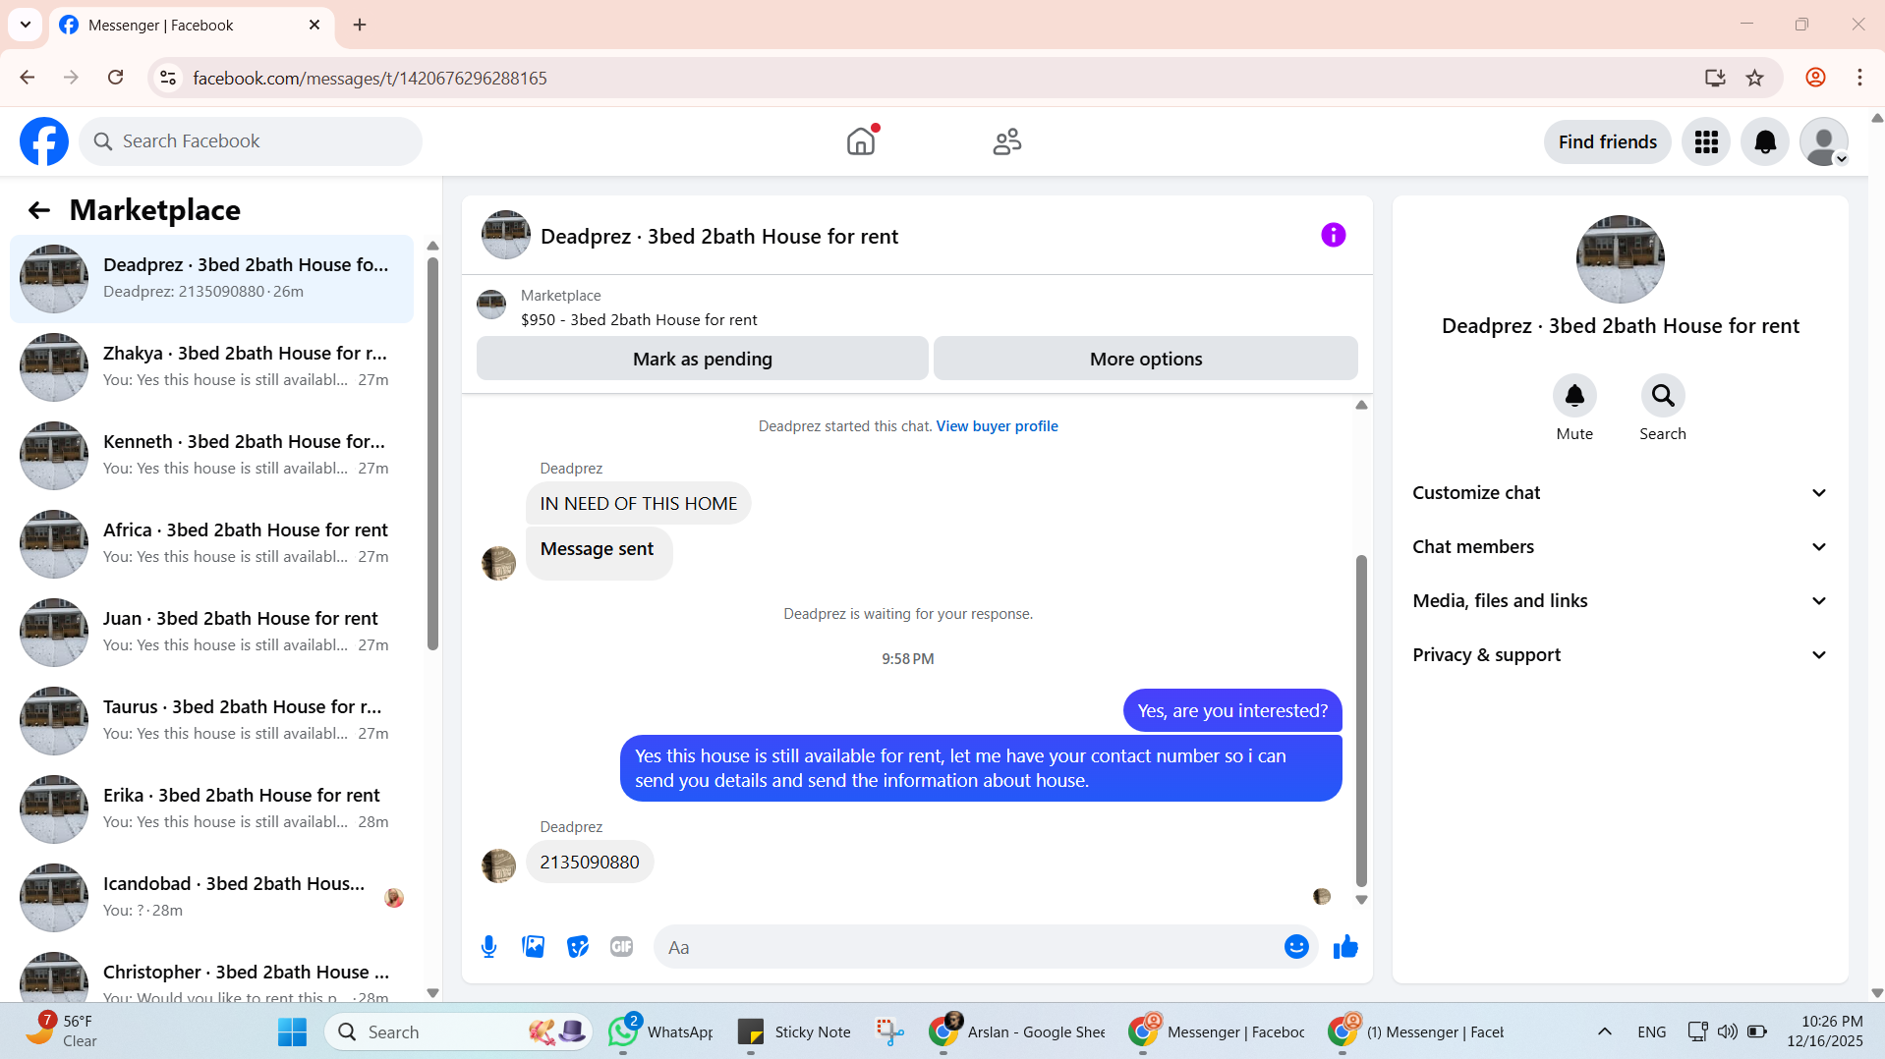Open the Friends icon in top navigation
Screen dimensions: 1885x1059
[1007, 141]
